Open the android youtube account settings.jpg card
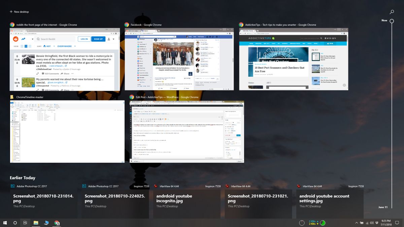The width and height of the screenshot is (404, 227). (330, 204)
